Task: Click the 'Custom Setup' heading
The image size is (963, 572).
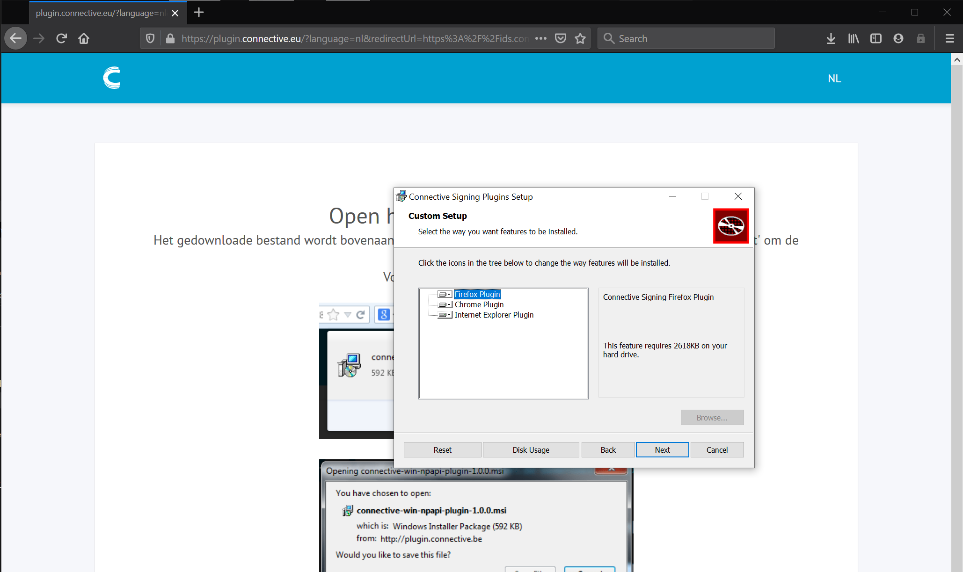Action: [x=438, y=216]
